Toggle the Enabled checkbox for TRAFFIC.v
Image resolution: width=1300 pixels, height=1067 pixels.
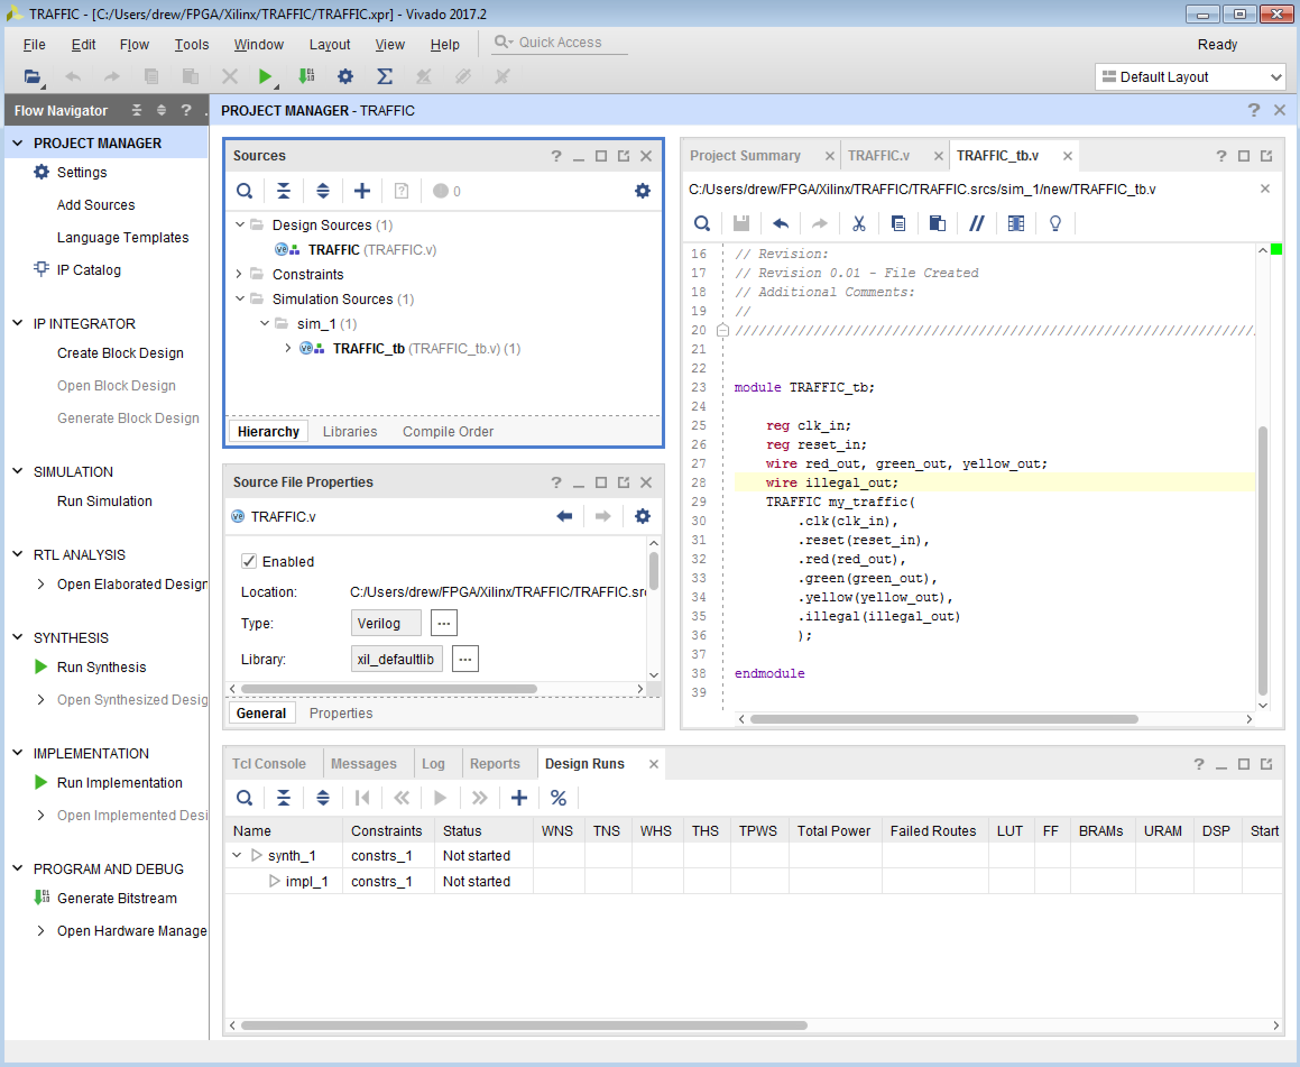tap(249, 561)
